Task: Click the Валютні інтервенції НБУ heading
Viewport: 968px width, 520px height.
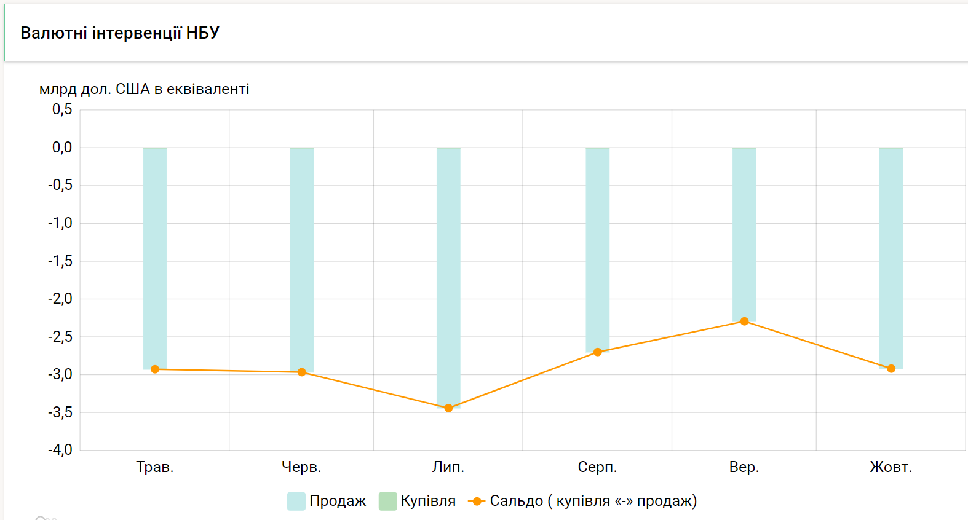Action: [x=120, y=33]
